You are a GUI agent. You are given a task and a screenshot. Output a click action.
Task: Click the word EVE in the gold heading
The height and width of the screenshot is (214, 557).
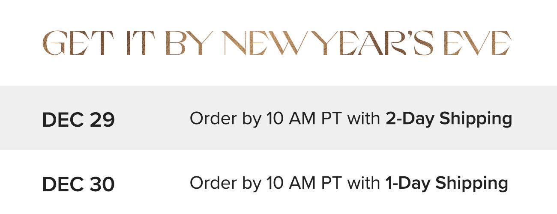(477, 43)
